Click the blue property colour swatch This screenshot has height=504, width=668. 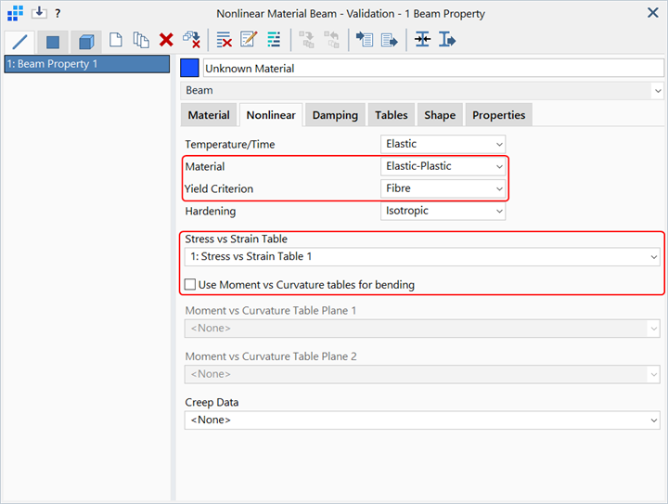[x=189, y=68]
